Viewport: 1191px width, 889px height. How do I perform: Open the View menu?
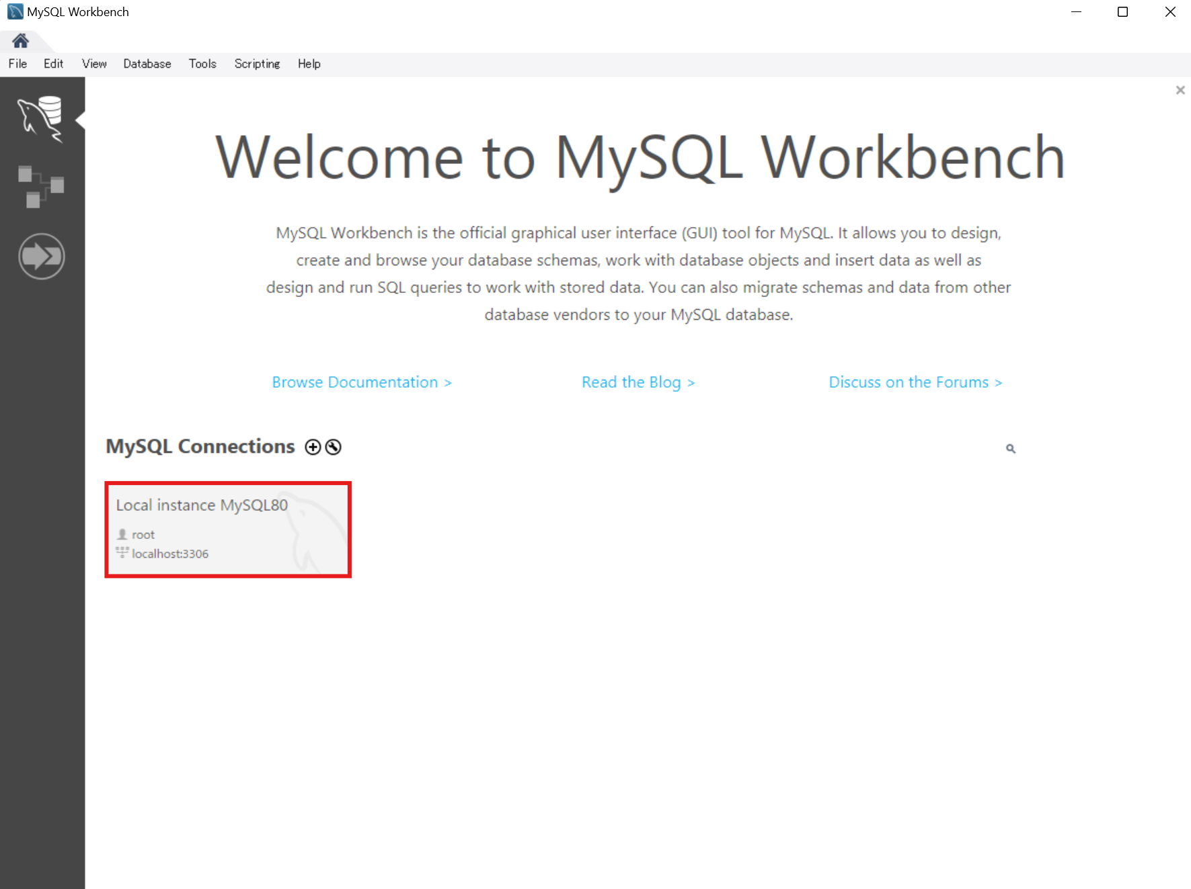click(94, 64)
